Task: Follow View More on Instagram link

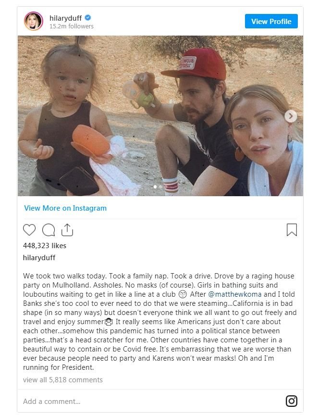Action: point(65,208)
